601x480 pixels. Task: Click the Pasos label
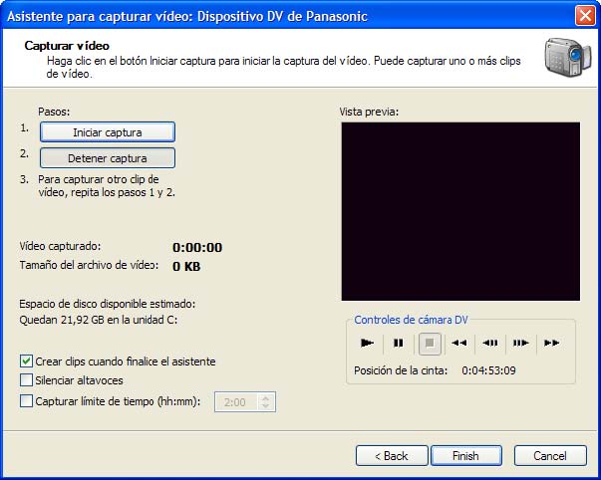pyautogui.click(x=54, y=112)
